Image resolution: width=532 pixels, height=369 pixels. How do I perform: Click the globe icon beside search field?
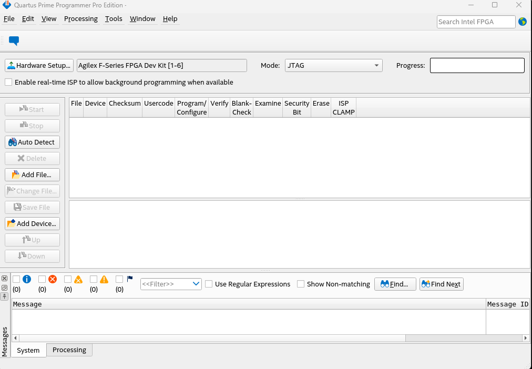[522, 22]
